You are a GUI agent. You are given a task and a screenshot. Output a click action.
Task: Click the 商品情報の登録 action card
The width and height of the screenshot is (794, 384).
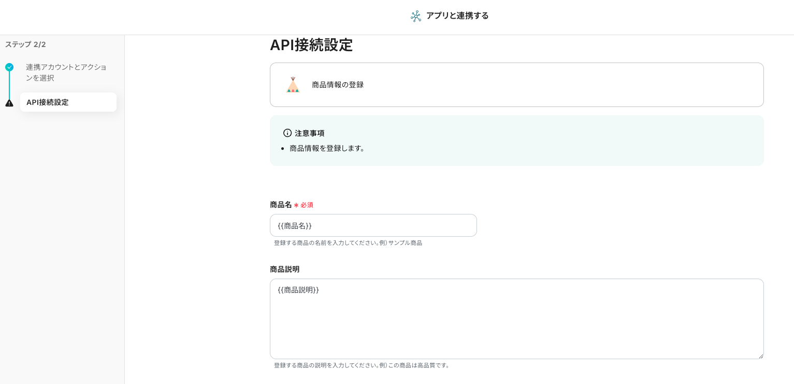pyautogui.click(x=516, y=85)
